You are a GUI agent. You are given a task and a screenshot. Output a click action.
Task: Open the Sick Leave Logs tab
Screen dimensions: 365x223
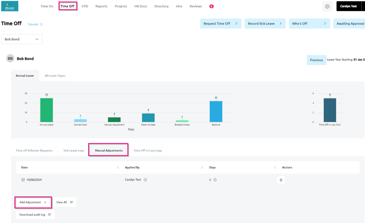point(74,151)
